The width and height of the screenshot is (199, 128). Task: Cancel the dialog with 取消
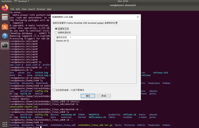tap(103, 96)
